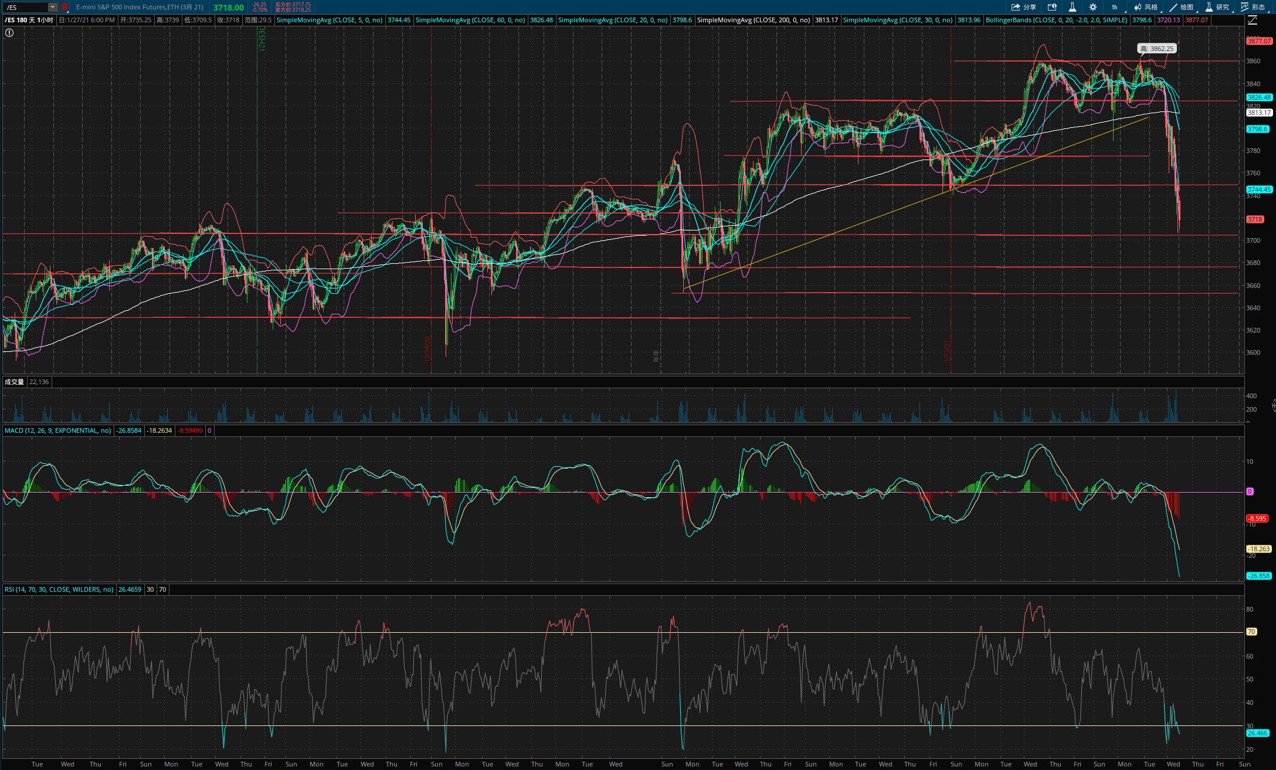Click the BollingerBands study label
This screenshot has width=1276, height=770.
click(1056, 20)
